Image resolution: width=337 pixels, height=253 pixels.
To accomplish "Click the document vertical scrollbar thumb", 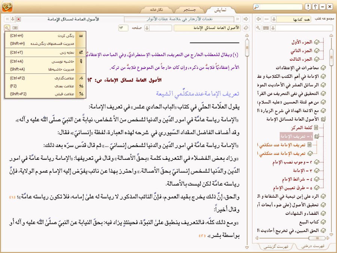I will [247, 48].
